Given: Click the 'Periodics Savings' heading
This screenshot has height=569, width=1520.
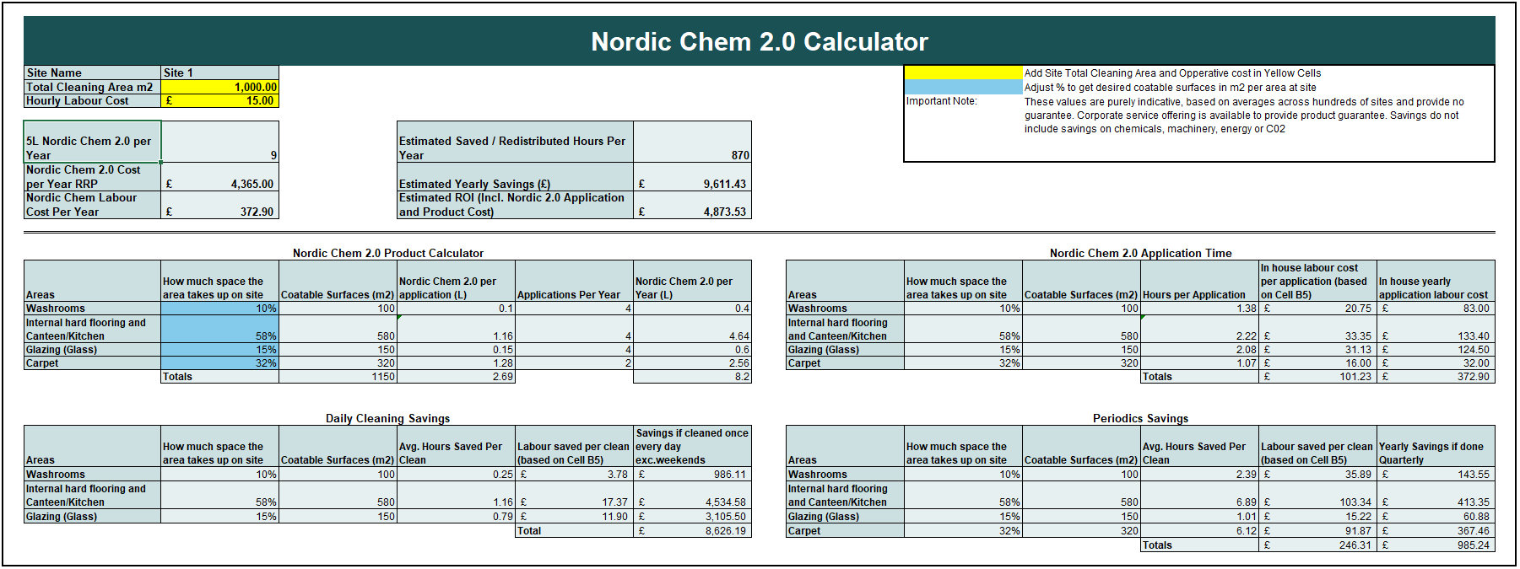Looking at the screenshot, I should coord(1140,418).
